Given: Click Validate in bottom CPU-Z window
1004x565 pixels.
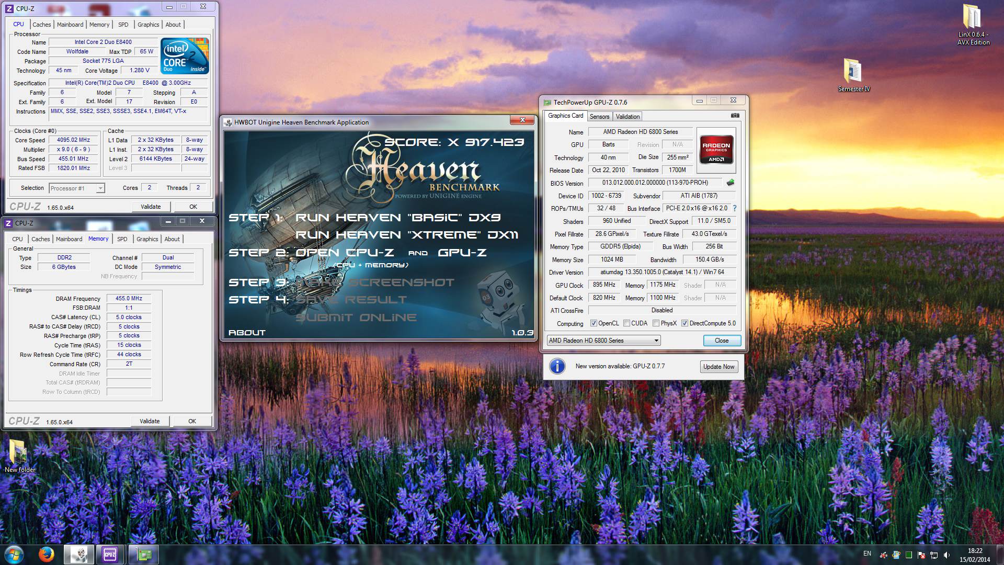Looking at the screenshot, I should [x=150, y=421].
